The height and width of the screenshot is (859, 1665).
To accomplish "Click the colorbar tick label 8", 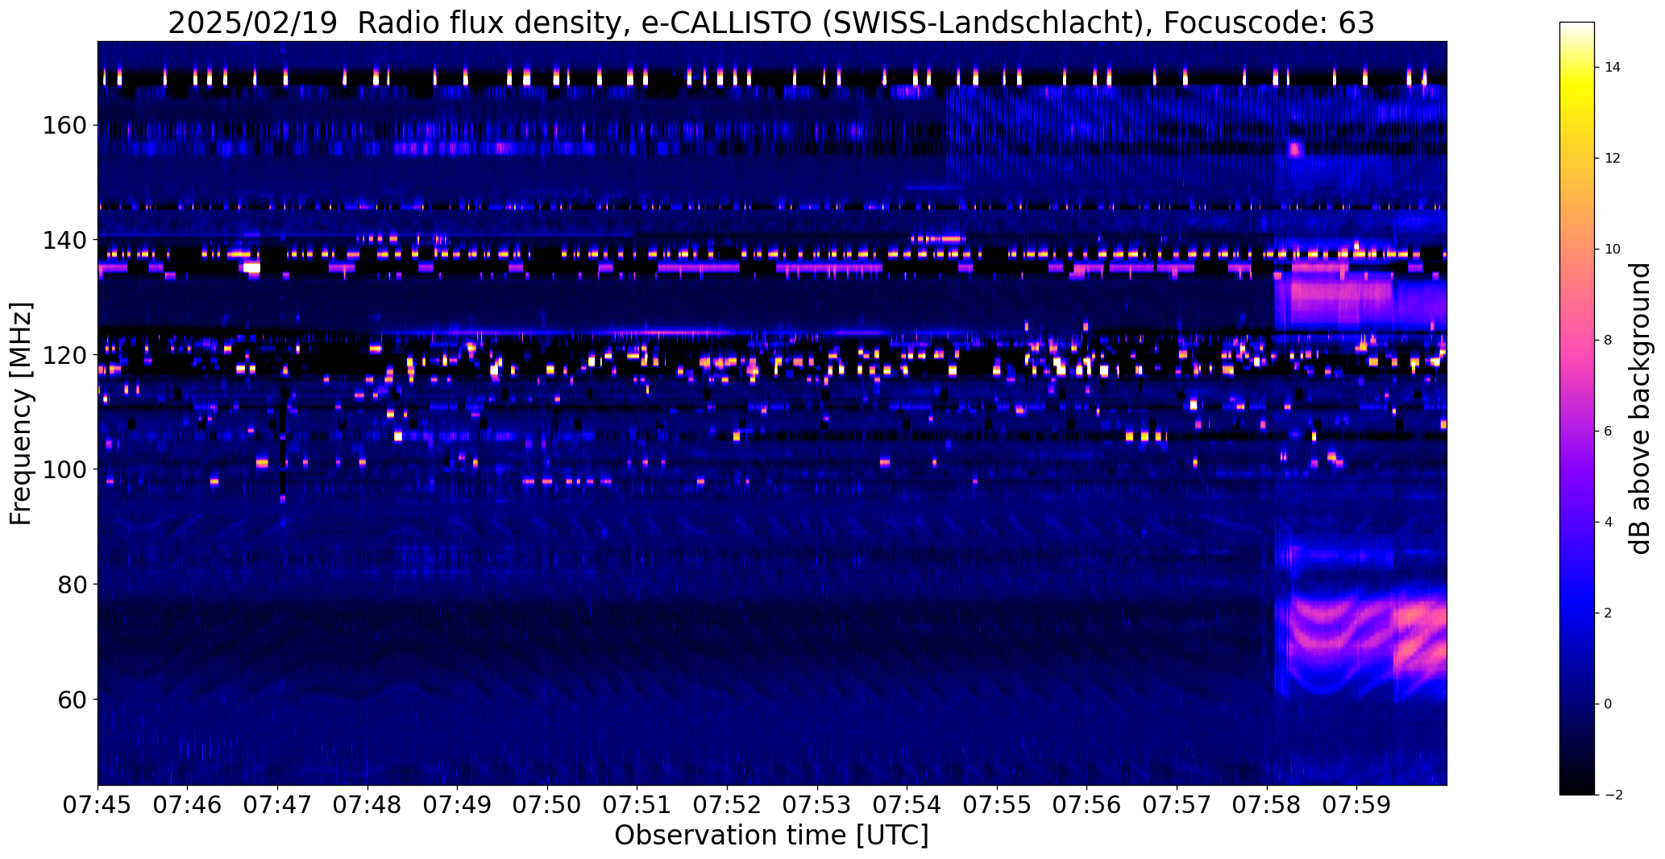I will coord(1609,341).
